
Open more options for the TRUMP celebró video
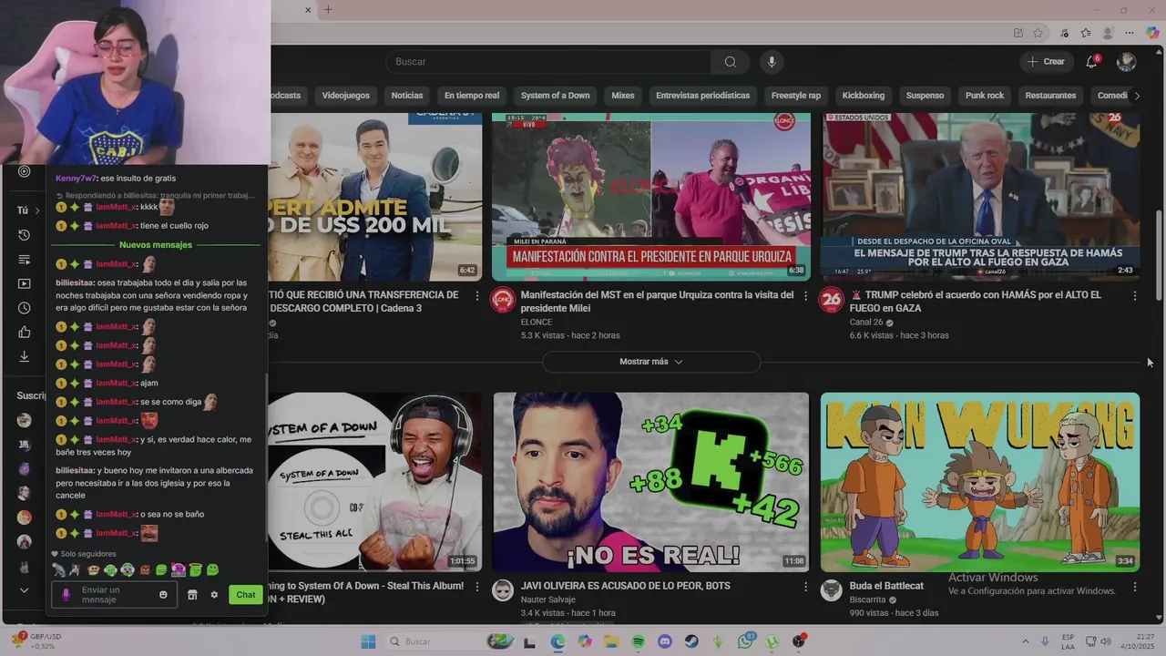[1134, 296]
